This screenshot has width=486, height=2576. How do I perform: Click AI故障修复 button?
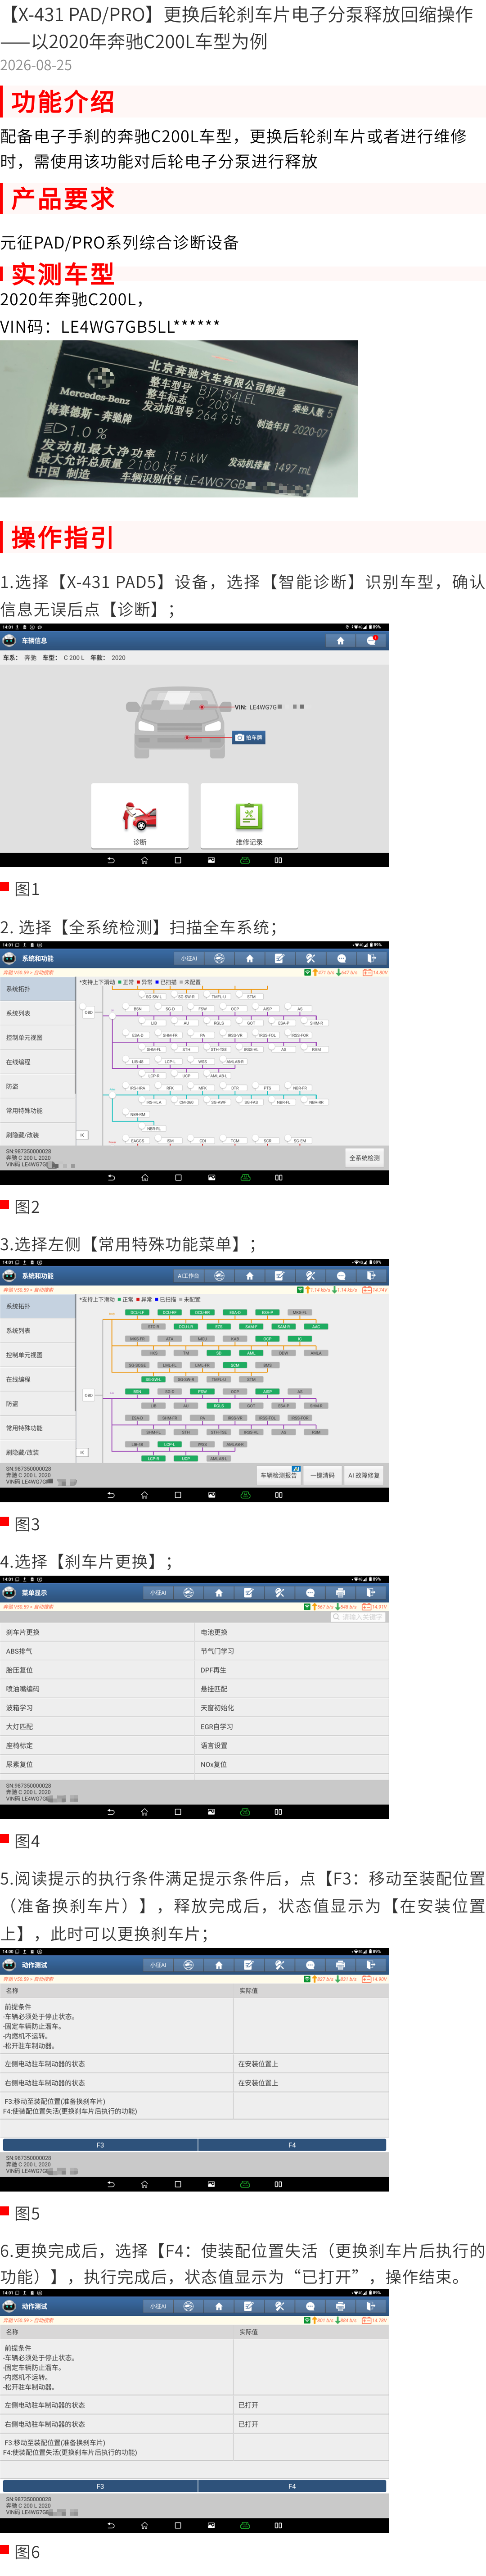coord(364,1475)
